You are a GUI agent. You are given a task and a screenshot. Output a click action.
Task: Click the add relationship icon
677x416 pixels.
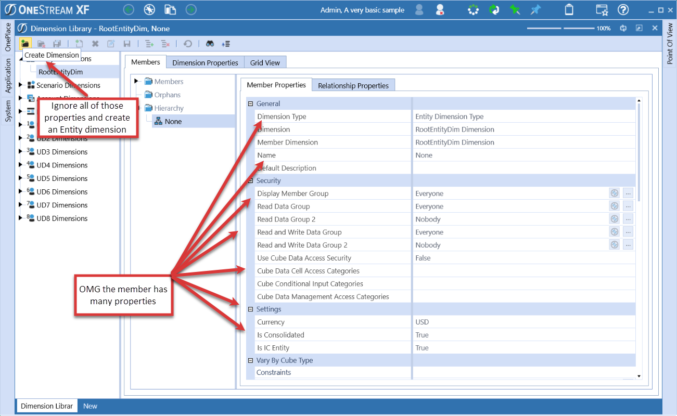pos(149,44)
